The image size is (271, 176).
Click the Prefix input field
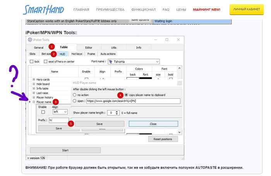tap(59, 120)
